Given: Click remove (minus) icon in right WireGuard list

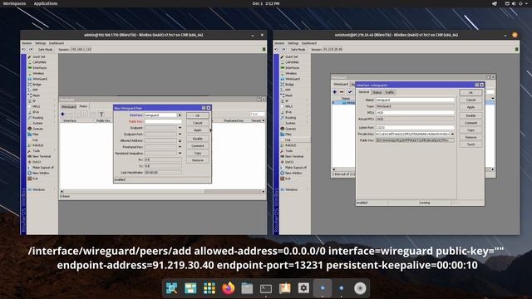Looking at the screenshot, I should pyautogui.click(x=342, y=92).
